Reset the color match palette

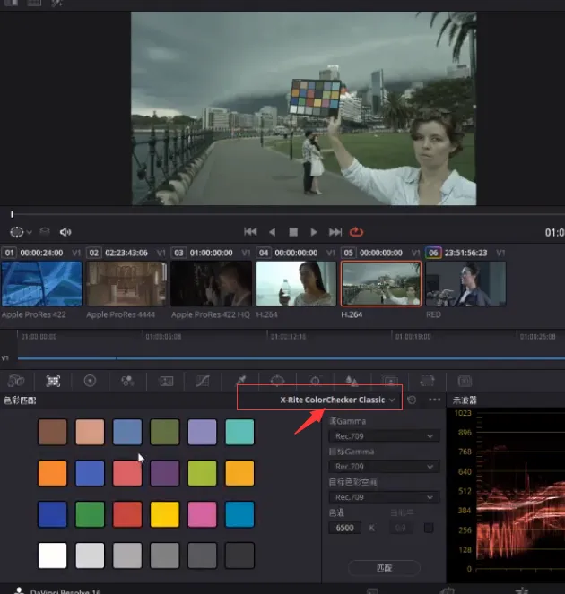[x=412, y=400]
